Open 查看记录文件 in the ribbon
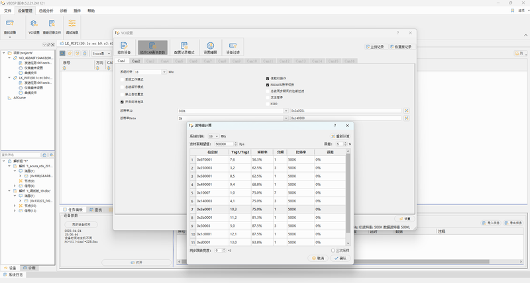 click(x=52, y=27)
